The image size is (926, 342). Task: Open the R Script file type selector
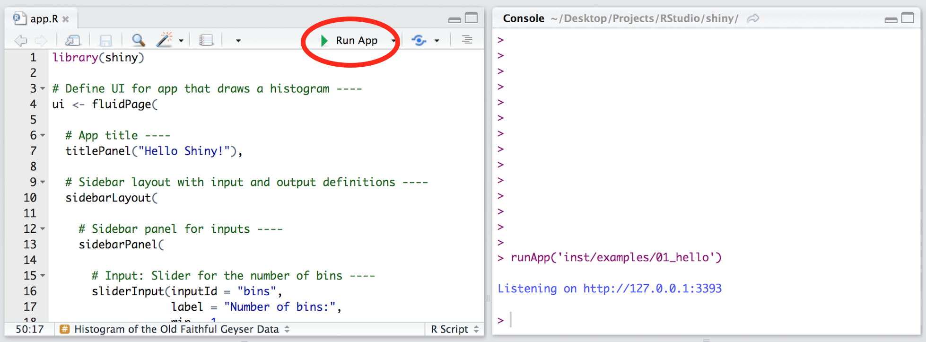pos(454,329)
